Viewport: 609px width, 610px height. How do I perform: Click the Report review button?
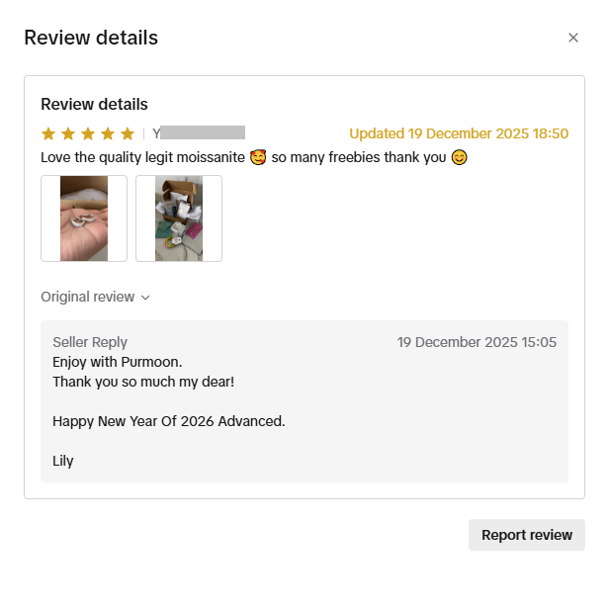click(527, 535)
